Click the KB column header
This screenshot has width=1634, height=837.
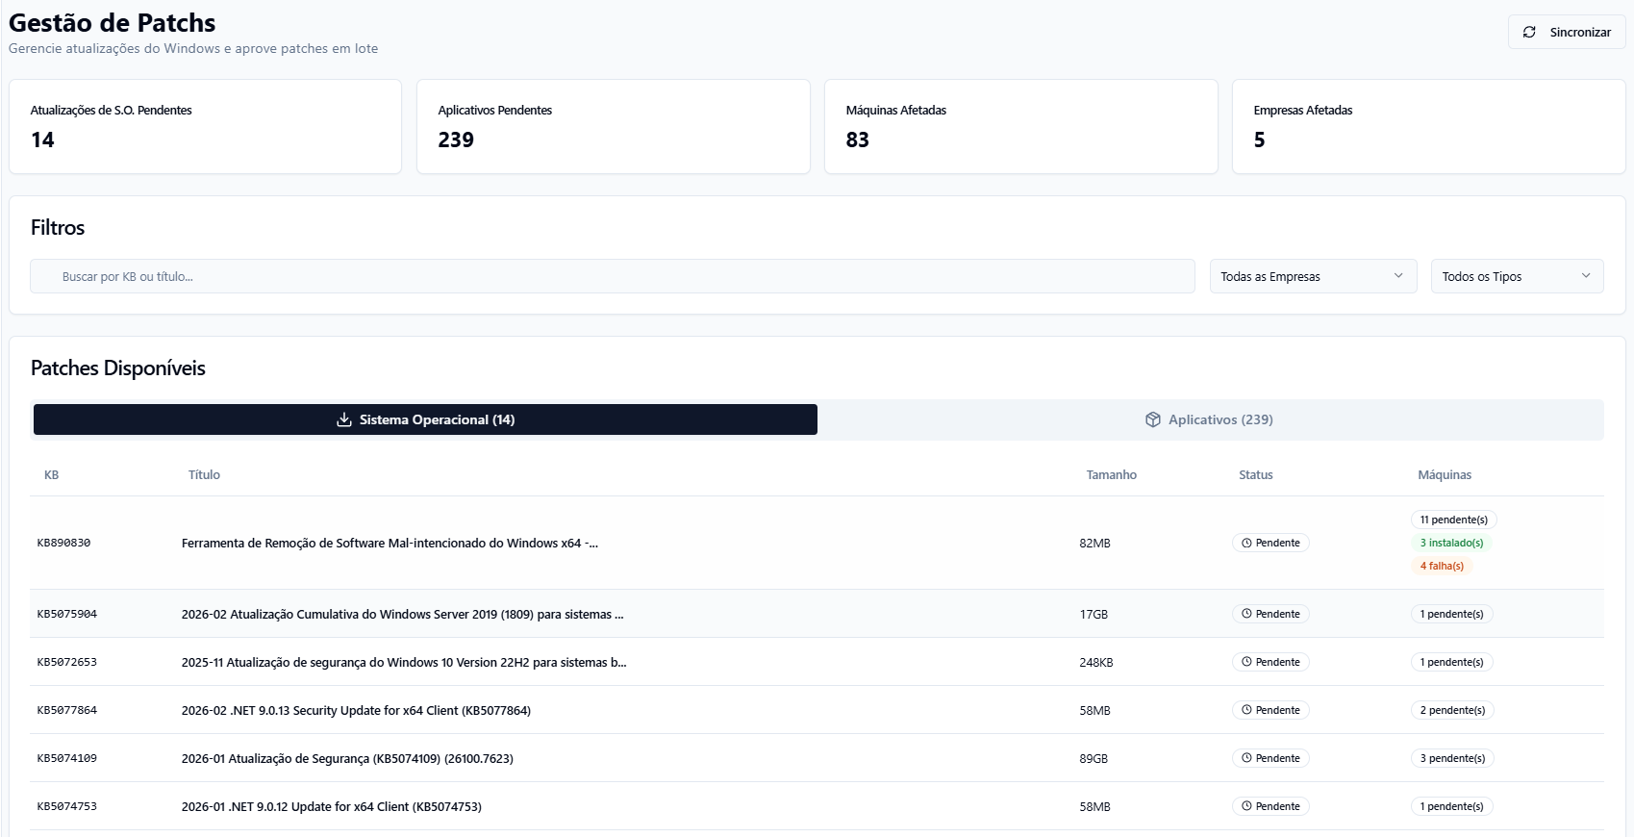coord(52,475)
